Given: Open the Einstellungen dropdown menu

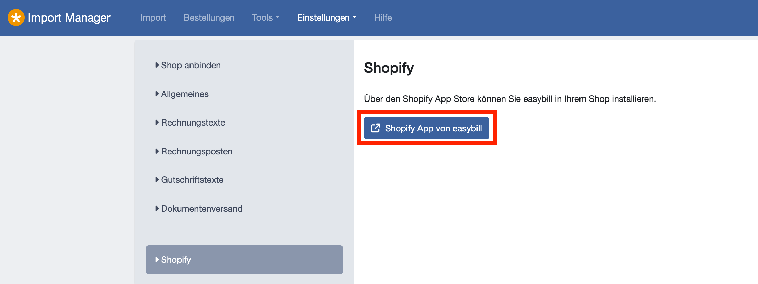Looking at the screenshot, I should pyautogui.click(x=327, y=17).
